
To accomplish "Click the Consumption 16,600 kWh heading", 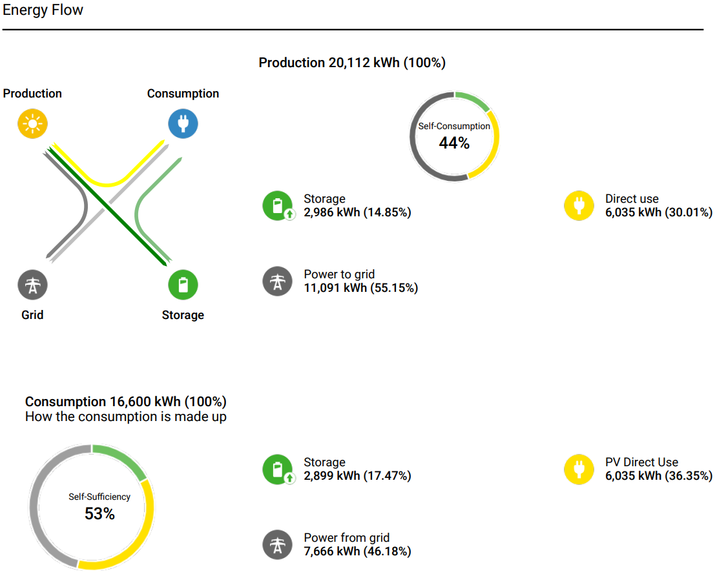I will point(126,402).
